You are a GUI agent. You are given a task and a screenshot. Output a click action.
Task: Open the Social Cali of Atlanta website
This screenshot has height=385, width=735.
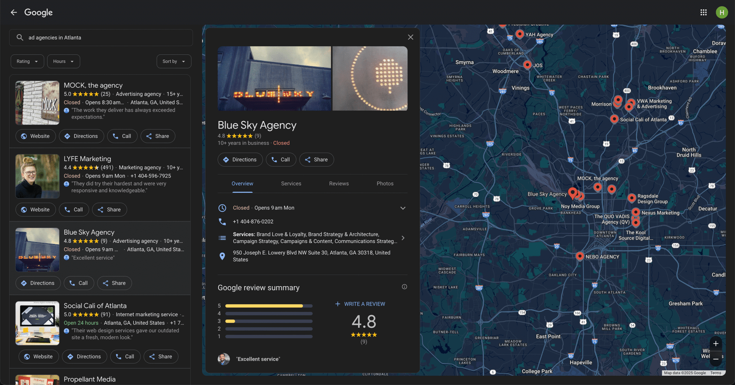pyautogui.click(x=39, y=357)
